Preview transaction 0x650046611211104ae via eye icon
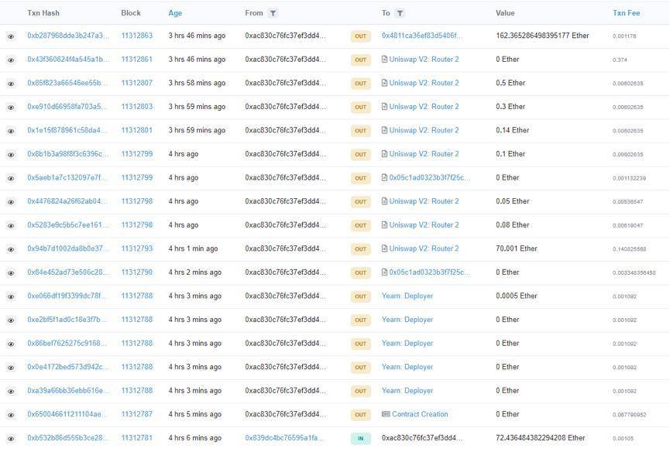The height and width of the screenshot is (452, 670). point(11,415)
